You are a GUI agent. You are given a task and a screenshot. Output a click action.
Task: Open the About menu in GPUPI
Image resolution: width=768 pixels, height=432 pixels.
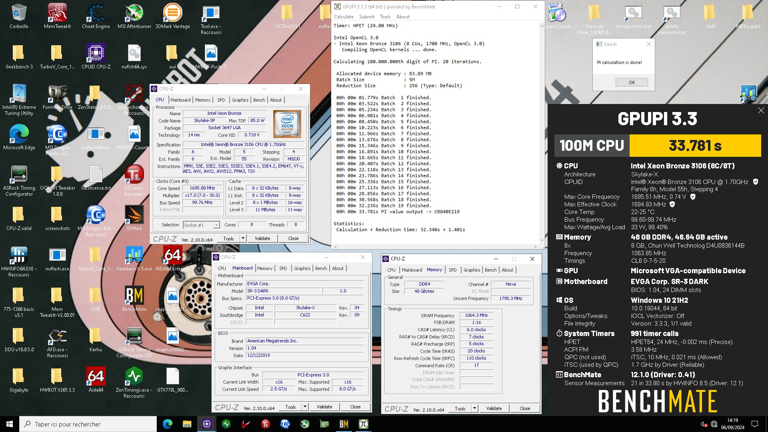coord(403,17)
